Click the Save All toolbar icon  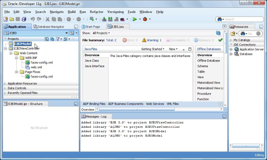pos(24,19)
